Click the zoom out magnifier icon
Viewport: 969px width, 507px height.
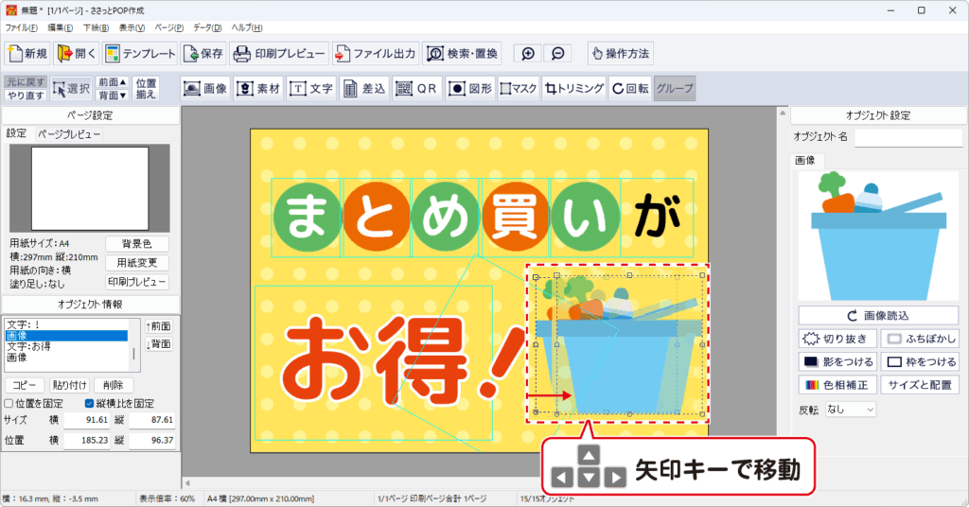point(558,54)
